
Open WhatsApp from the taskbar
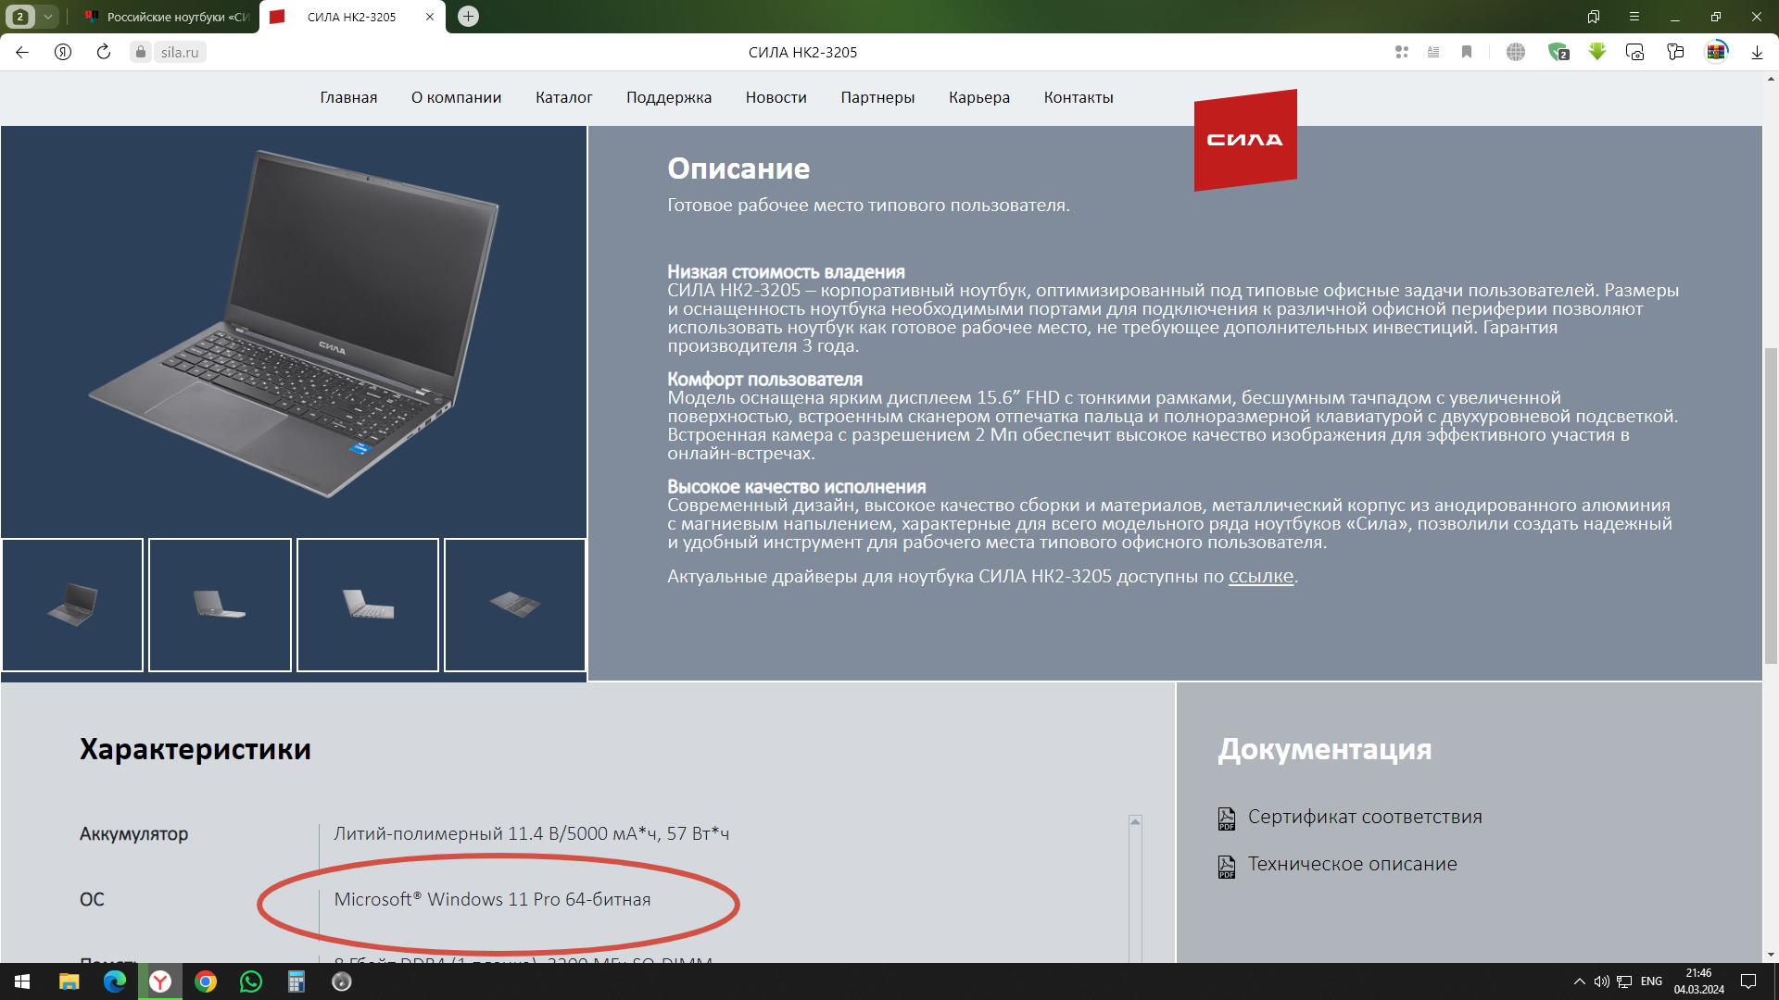pos(251,981)
